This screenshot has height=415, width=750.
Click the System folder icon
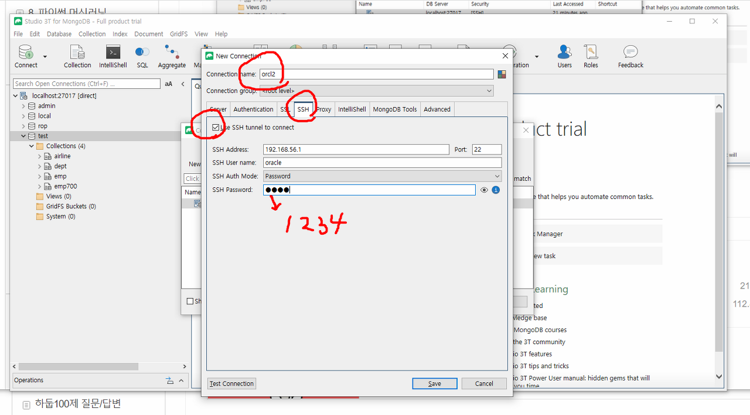coord(40,217)
